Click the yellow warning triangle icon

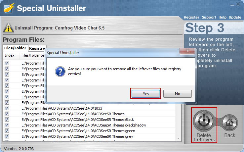click(8, 28)
